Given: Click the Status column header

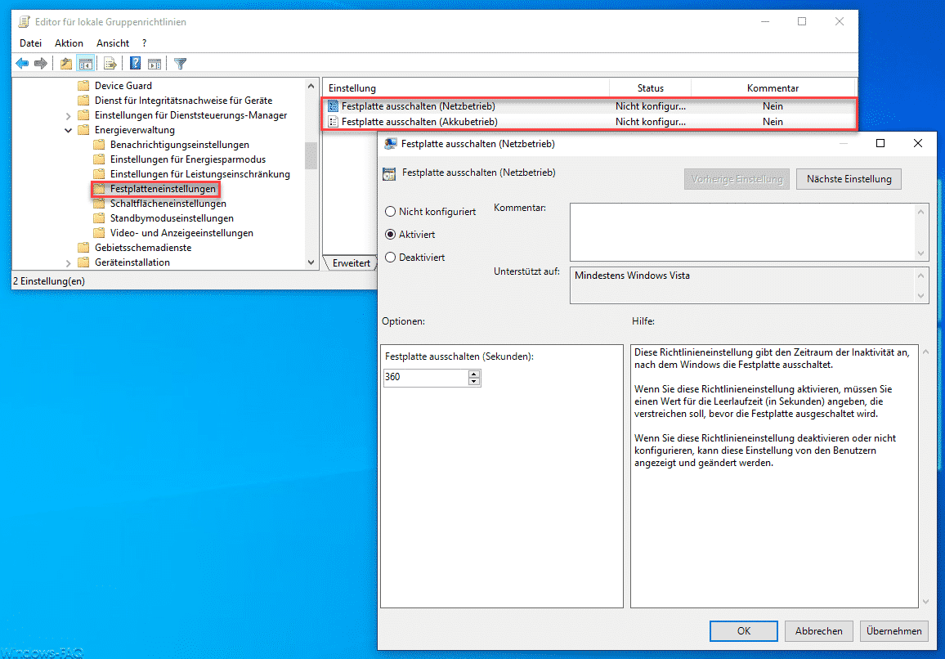Looking at the screenshot, I should point(650,88).
